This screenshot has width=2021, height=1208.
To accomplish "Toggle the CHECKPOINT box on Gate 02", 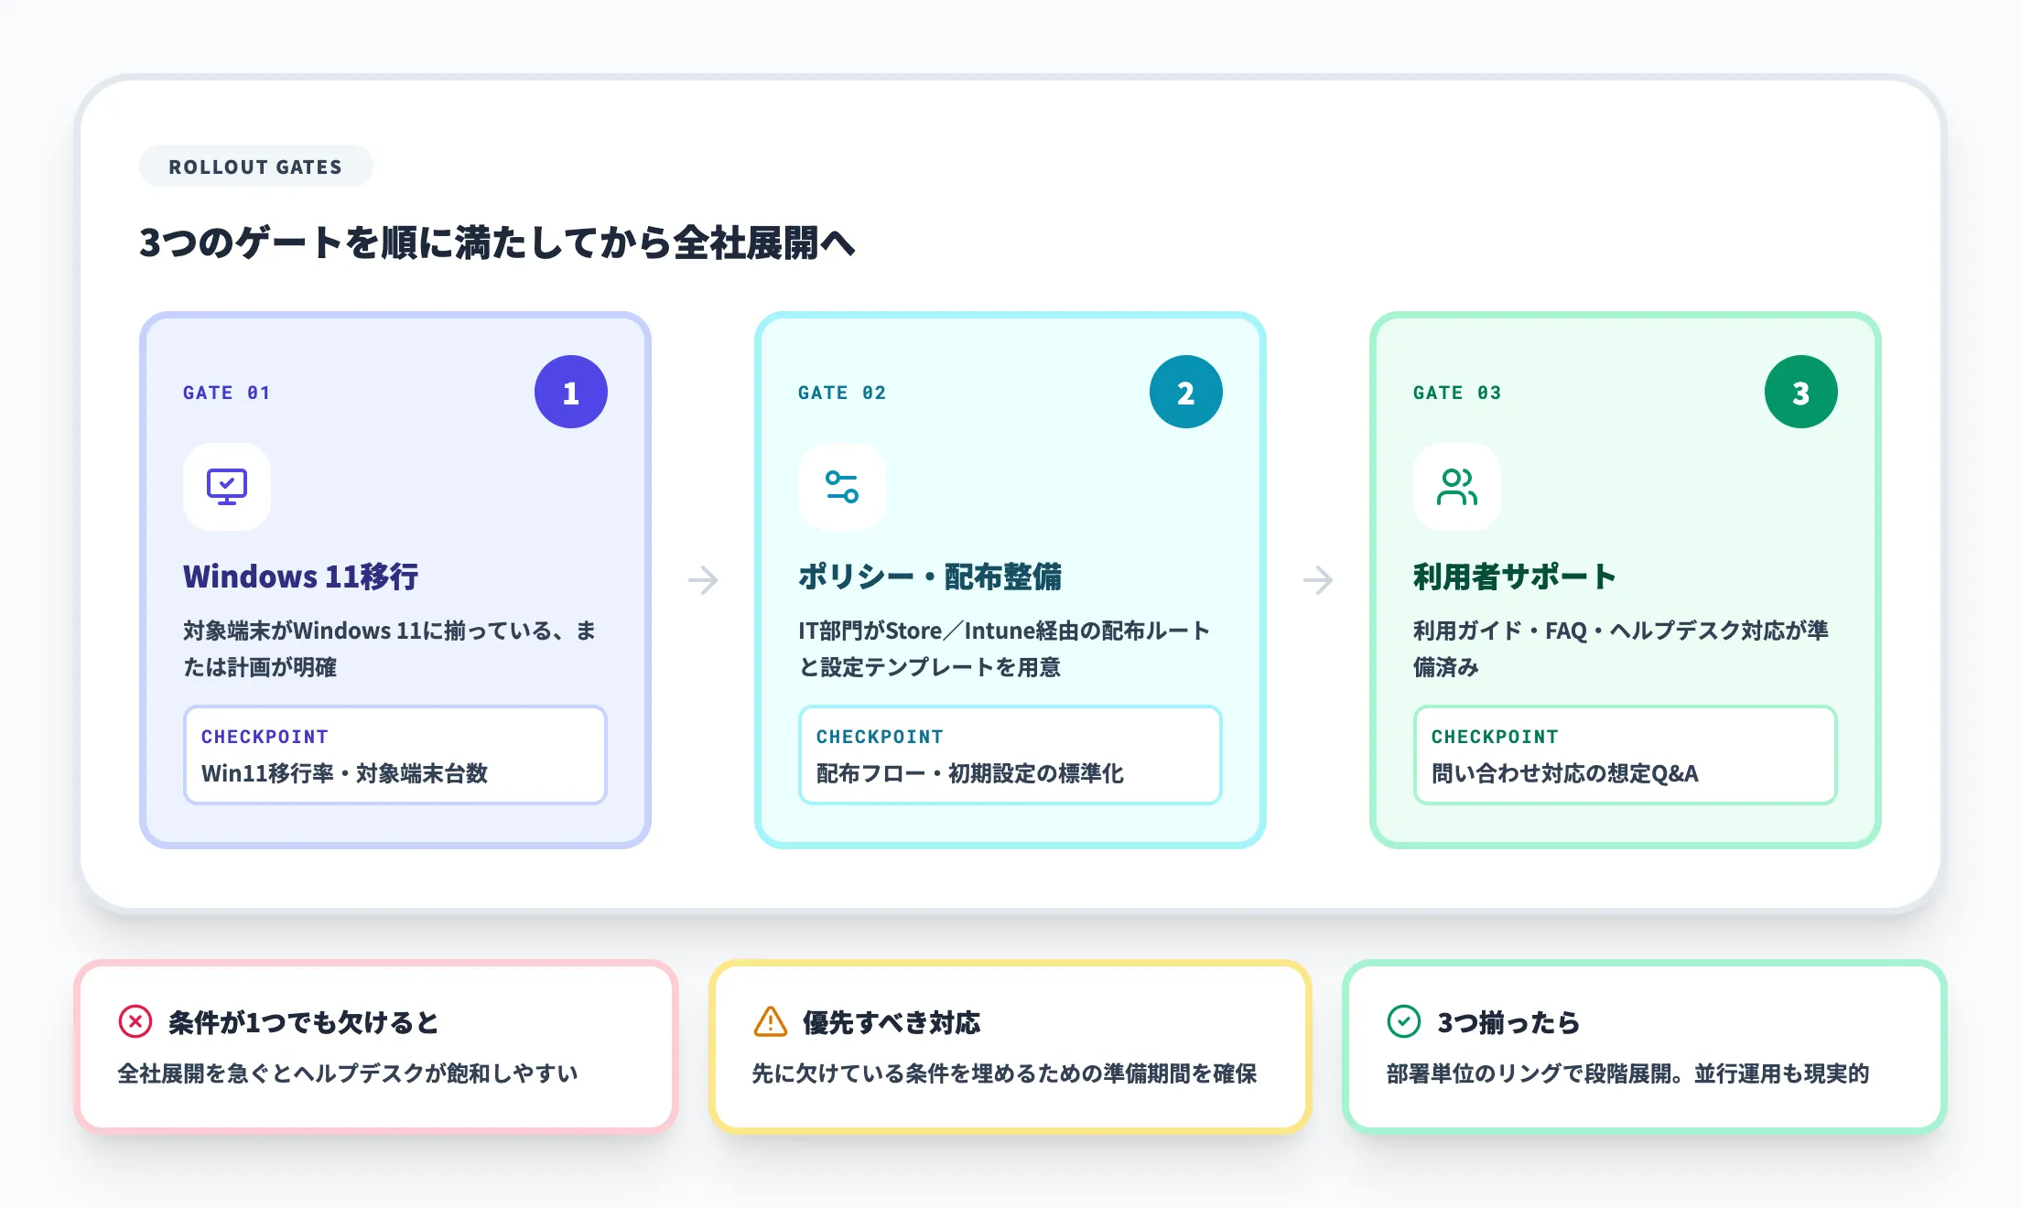I will [1010, 755].
